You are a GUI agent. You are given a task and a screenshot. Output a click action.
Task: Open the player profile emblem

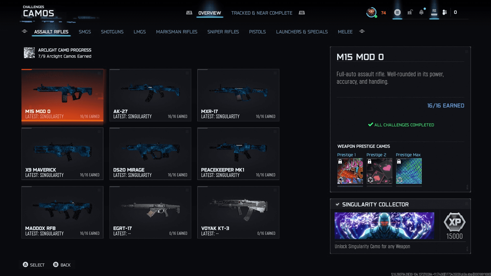point(371,12)
